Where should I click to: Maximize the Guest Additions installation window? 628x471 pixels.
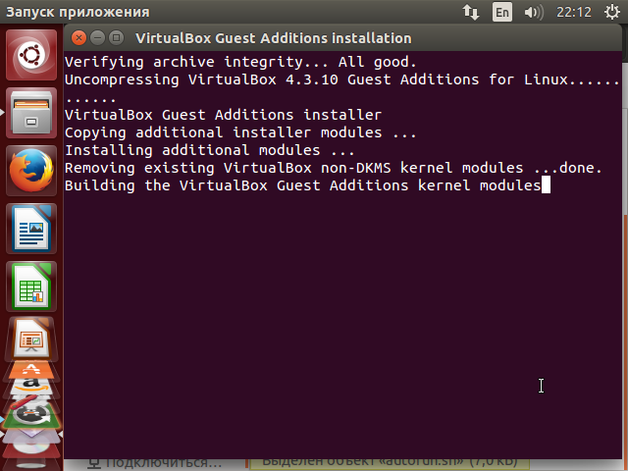tap(116, 38)
